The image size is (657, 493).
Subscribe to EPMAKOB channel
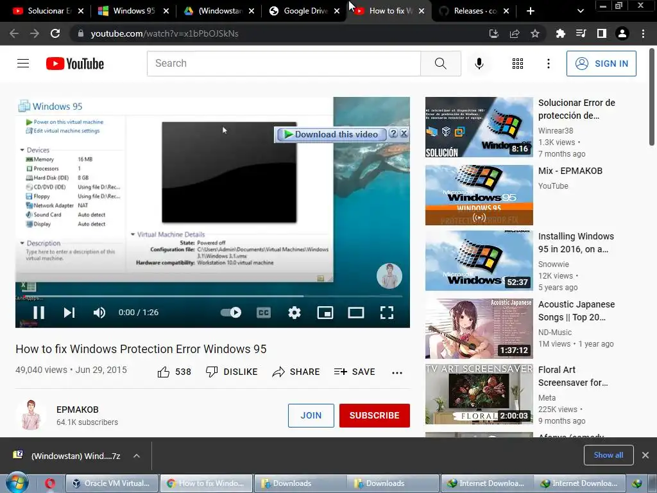pyautogui.click(x=375, y=415)
